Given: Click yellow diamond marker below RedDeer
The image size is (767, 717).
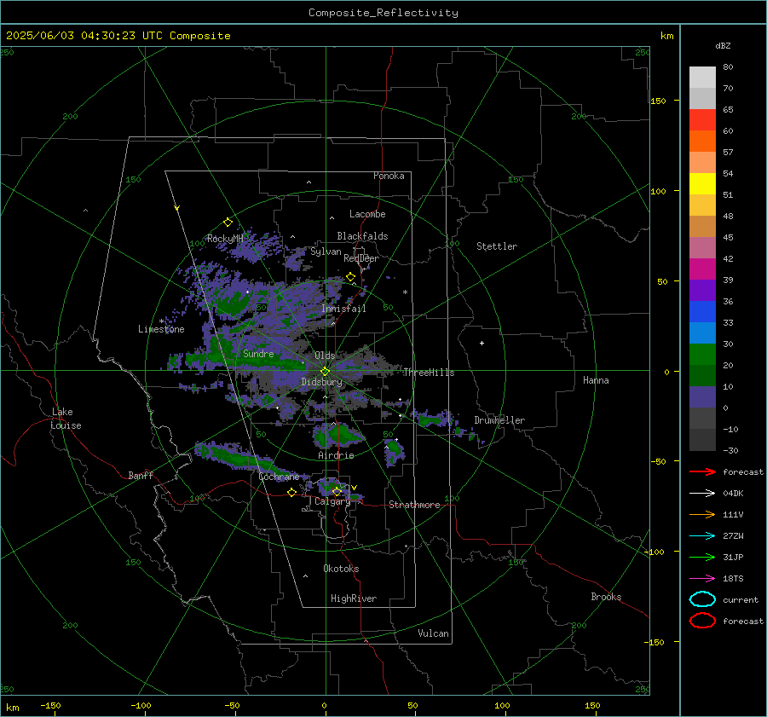Looking at the screenshot, I should pyautogui.click(x=350, y=277).
